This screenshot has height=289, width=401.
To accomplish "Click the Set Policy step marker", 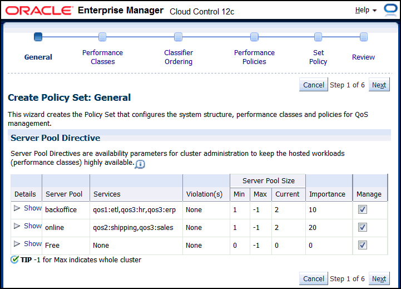I will click(x=318, y=37).
